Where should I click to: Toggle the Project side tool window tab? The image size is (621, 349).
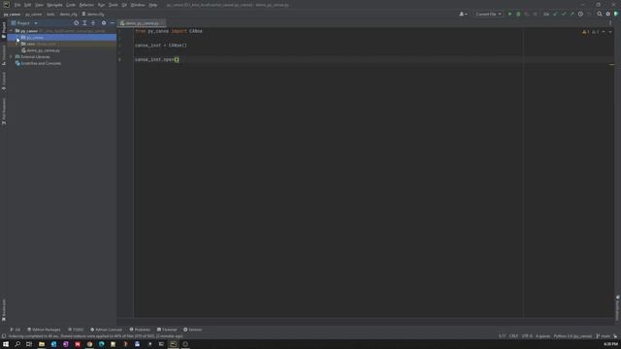[x=4, y=30]
